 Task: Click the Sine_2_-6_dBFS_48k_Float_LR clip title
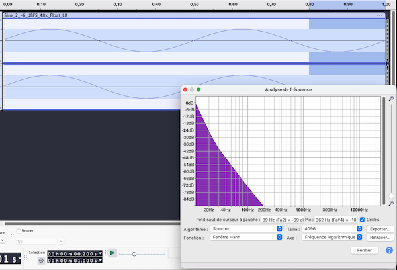pyautogui.click(x=36, y=15)
